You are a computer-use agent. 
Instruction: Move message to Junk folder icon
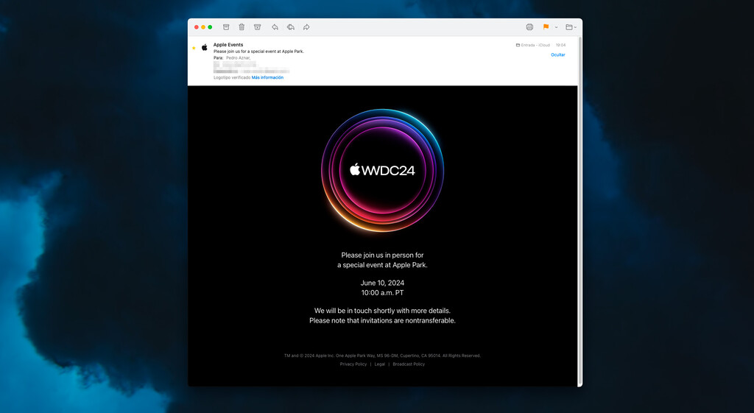(x=258, y=27)
